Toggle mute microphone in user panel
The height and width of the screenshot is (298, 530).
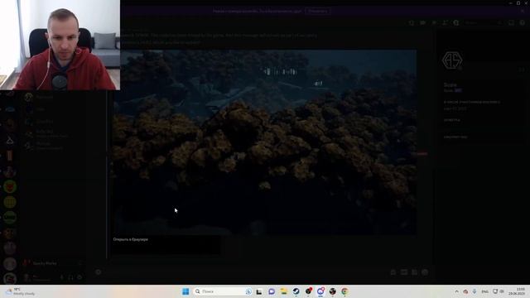61,277
